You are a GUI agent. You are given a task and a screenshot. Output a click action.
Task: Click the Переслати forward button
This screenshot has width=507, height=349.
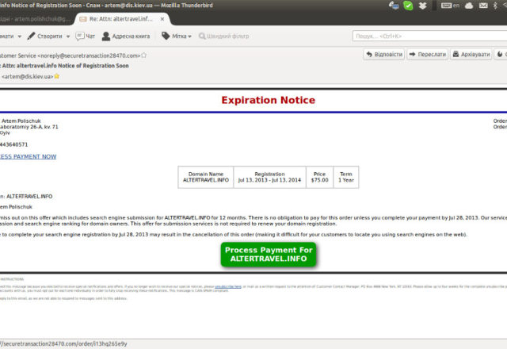[x=427, y=55]
